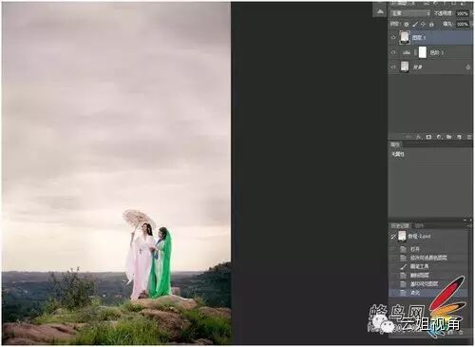Image resolution: width=475 pixels, height=347 pixels.
Task: Open the layer blend mode dropdown
Action: 410,13
